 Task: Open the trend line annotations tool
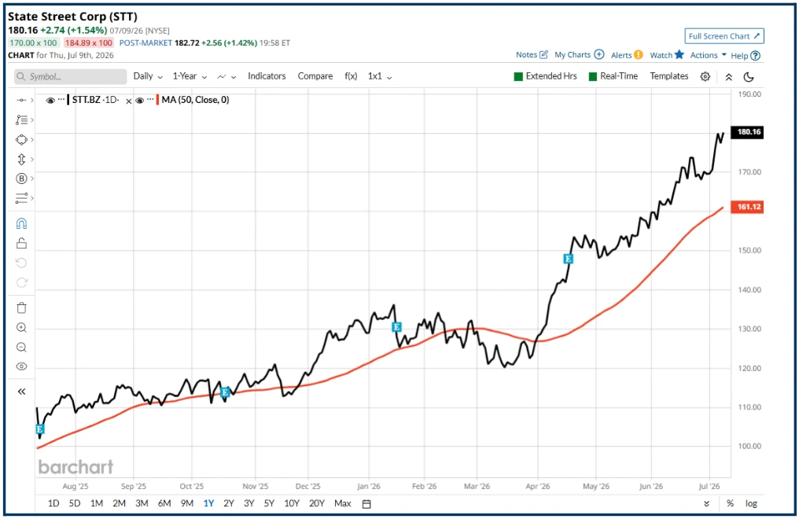coord(21,120)
